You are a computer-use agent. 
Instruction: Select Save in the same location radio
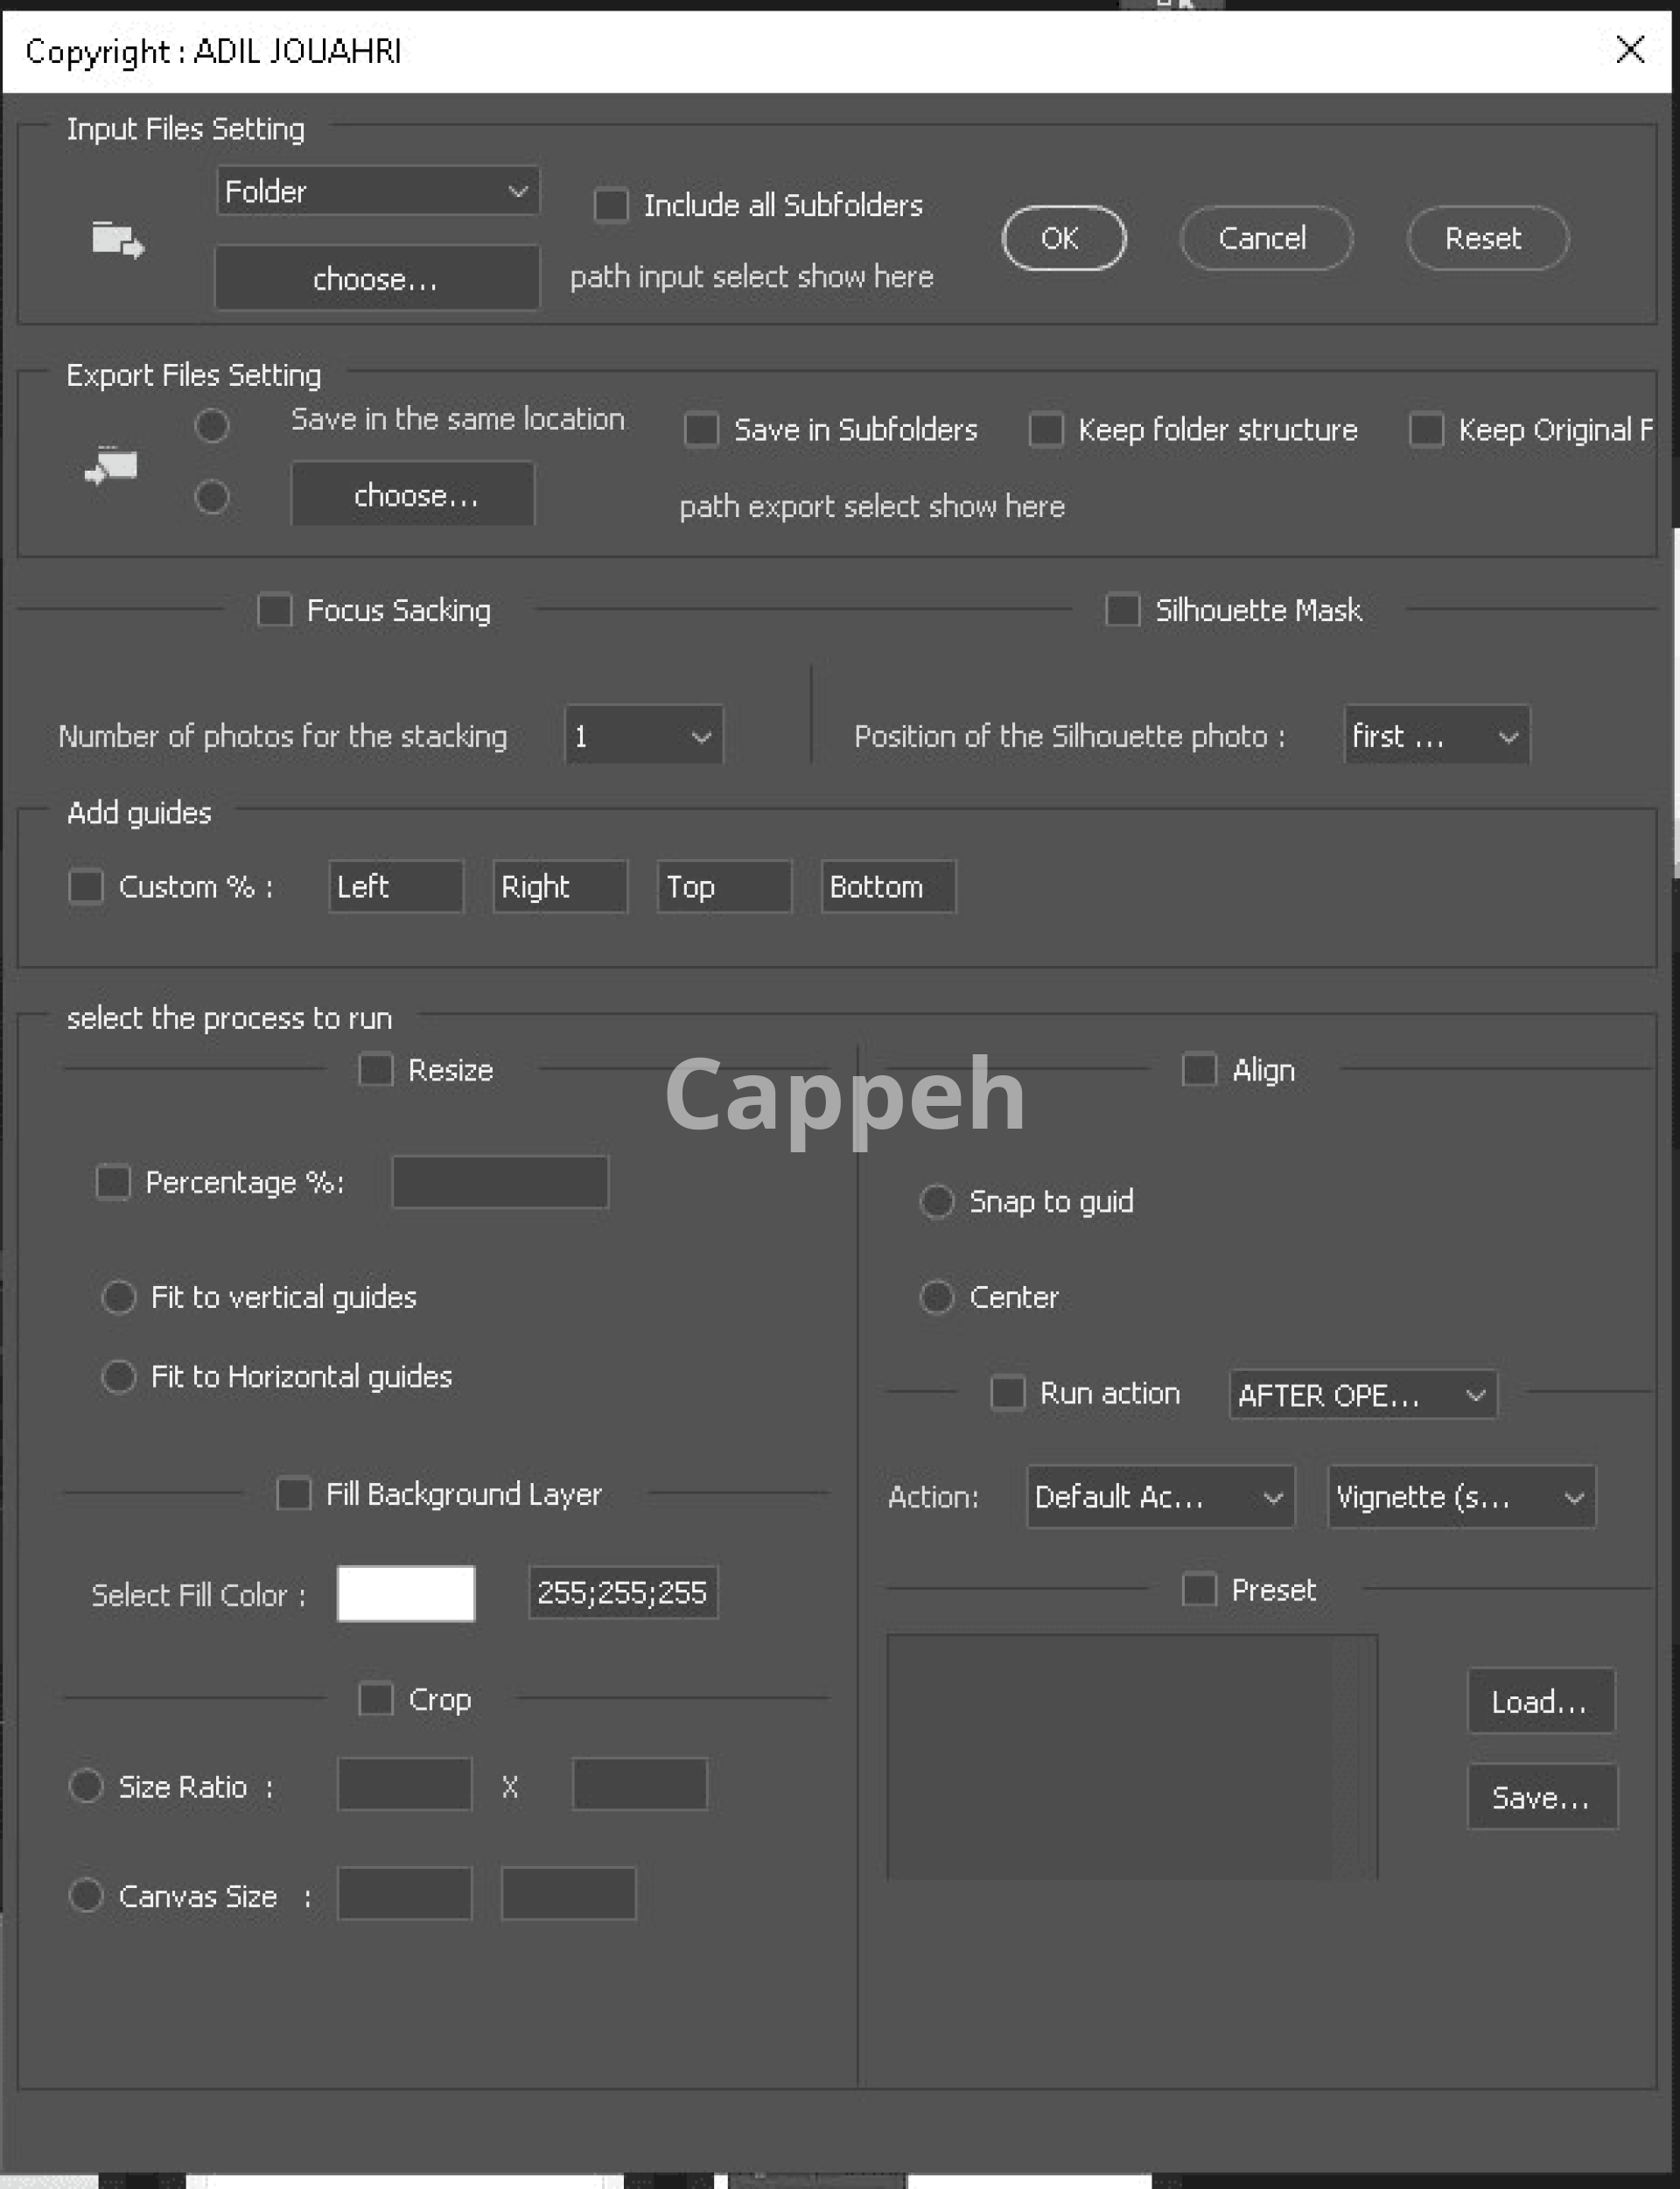(212, 426)
